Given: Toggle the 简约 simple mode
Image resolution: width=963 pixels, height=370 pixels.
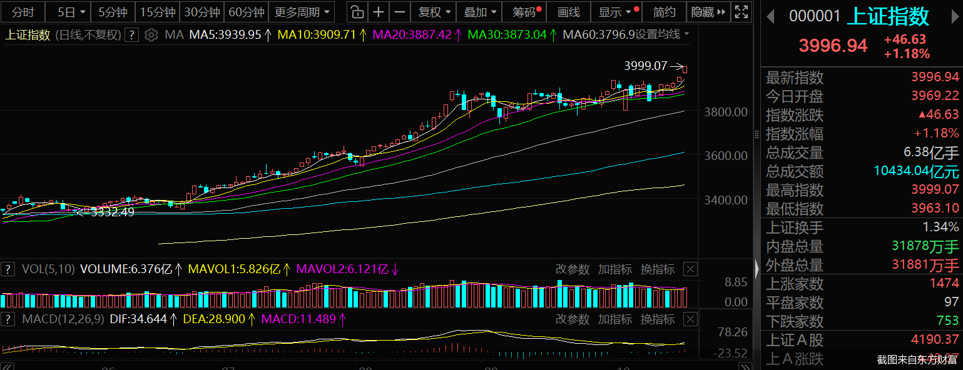Looking at the screenshot, I should click(x=664, y=12).
